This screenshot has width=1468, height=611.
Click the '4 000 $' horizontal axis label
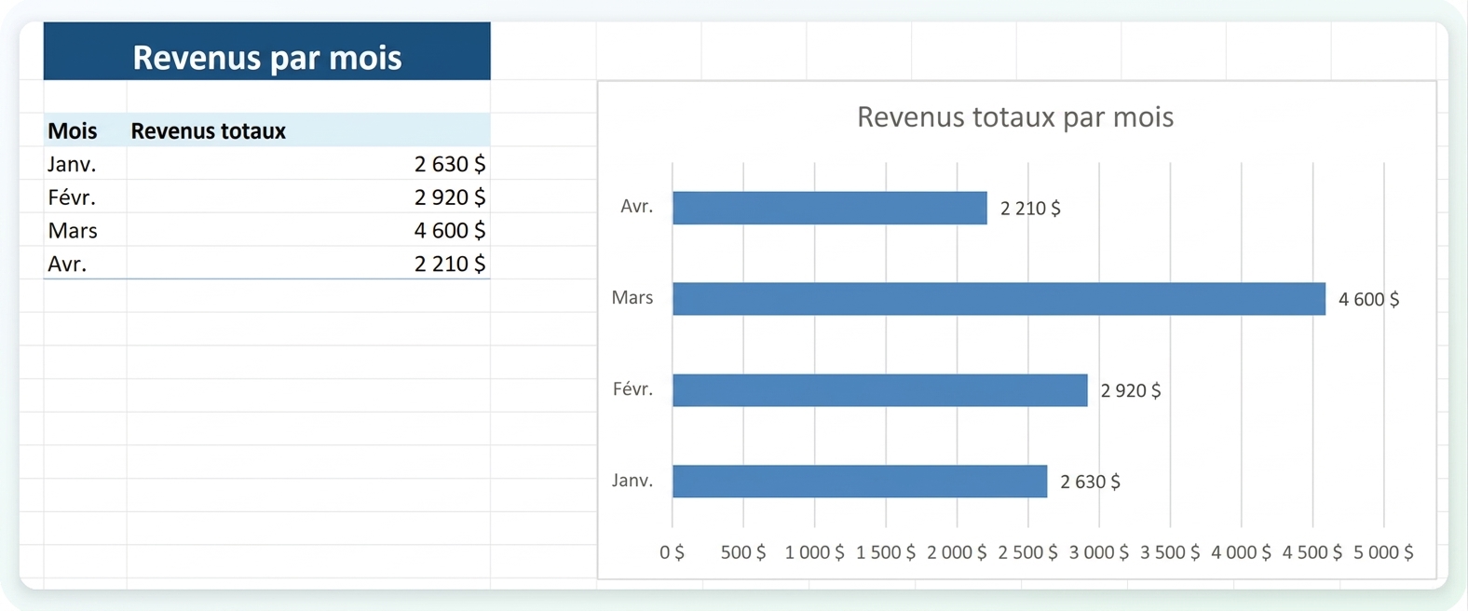click(1241, 552)
